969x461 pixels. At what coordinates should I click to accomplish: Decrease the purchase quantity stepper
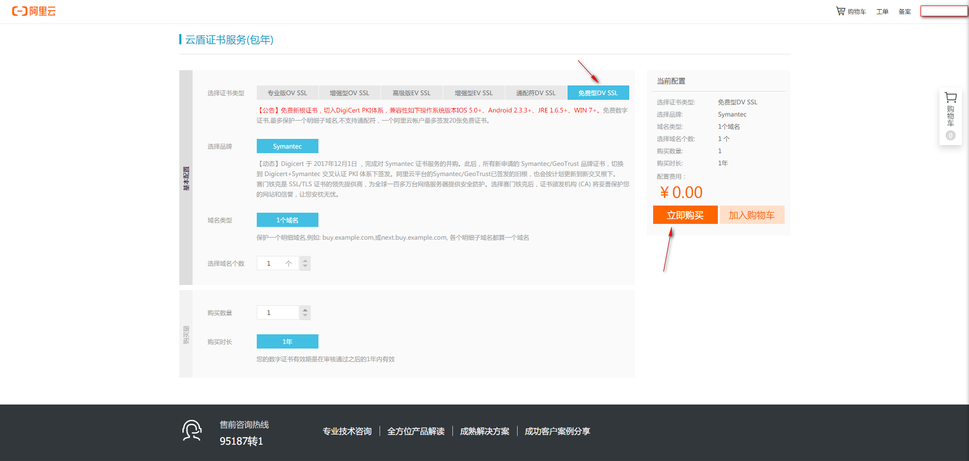305,316
